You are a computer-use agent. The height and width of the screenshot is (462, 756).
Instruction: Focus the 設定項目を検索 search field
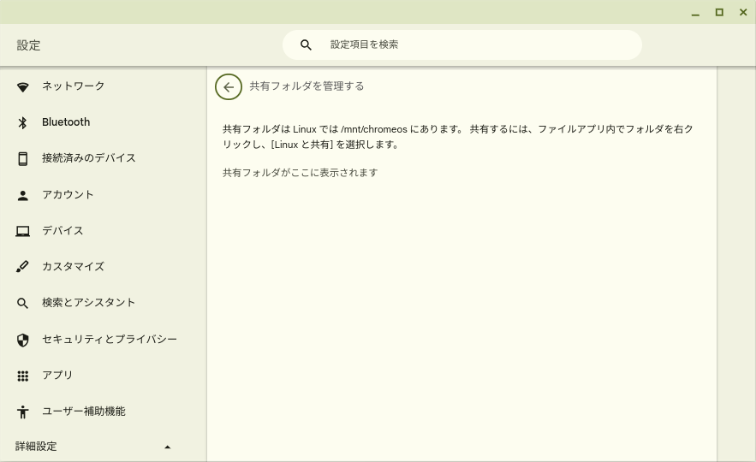[x=461, y=44]
